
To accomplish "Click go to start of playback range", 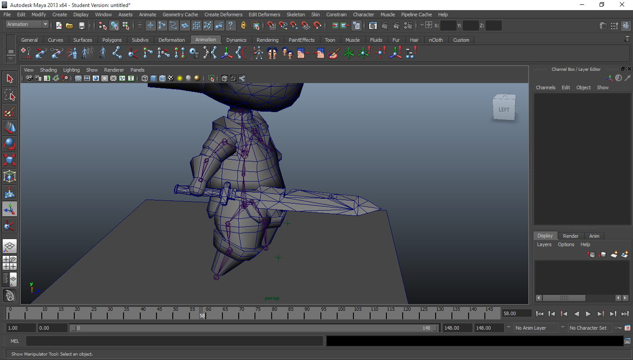I will (540, 314).
